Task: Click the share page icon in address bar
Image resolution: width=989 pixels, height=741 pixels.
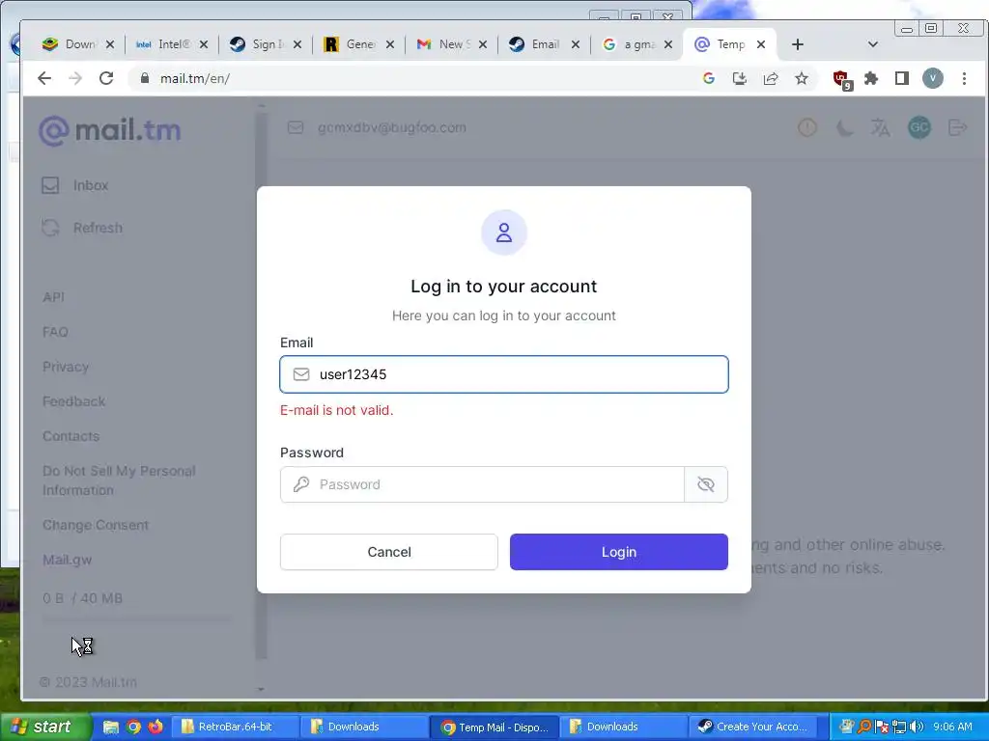Action: pos(770,78)
